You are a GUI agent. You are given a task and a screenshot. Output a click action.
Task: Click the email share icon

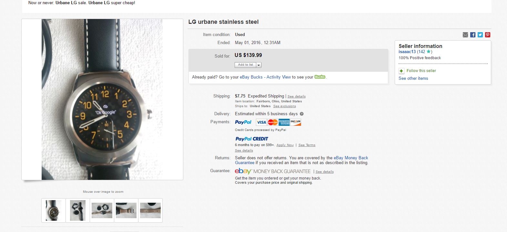click(x=465, y=35)
